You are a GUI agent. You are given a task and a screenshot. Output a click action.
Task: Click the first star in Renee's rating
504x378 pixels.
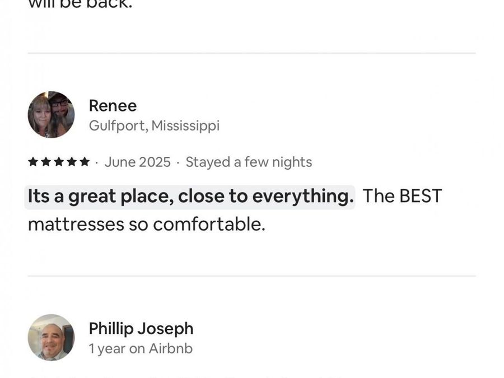click(33, 162)
